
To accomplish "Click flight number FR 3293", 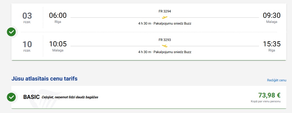I will tap(165, 40).
